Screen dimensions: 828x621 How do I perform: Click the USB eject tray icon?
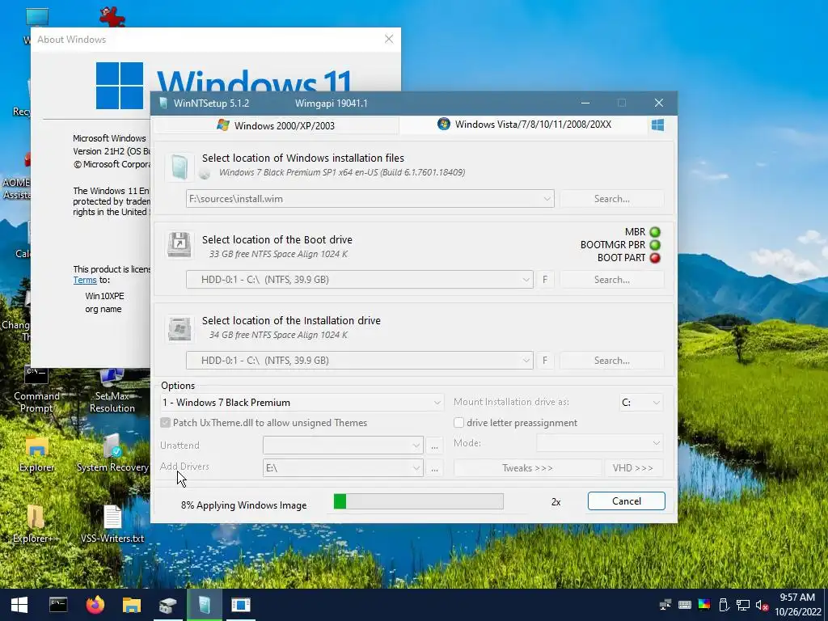pos(724,605)
